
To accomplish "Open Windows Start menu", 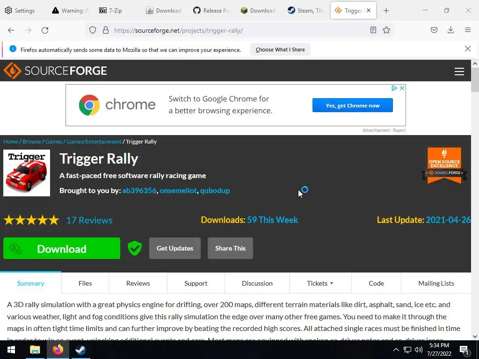I will (11, 350).
